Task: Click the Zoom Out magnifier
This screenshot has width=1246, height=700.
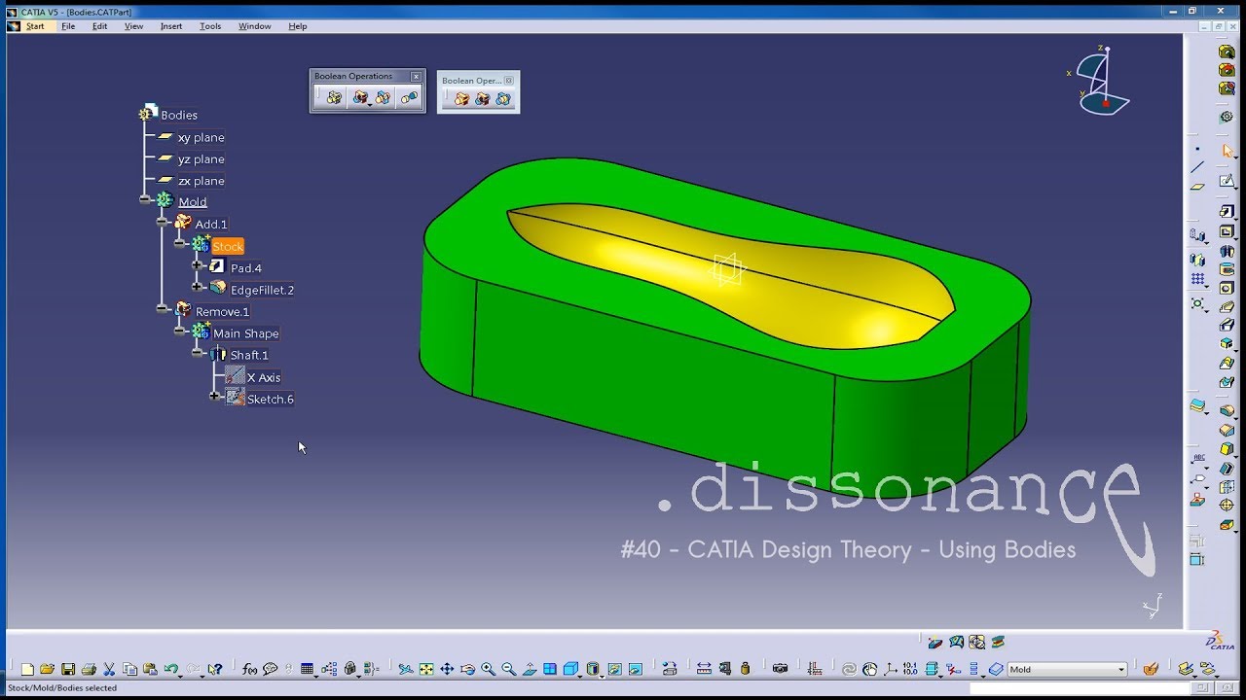Action: click(x=509, y=669)
